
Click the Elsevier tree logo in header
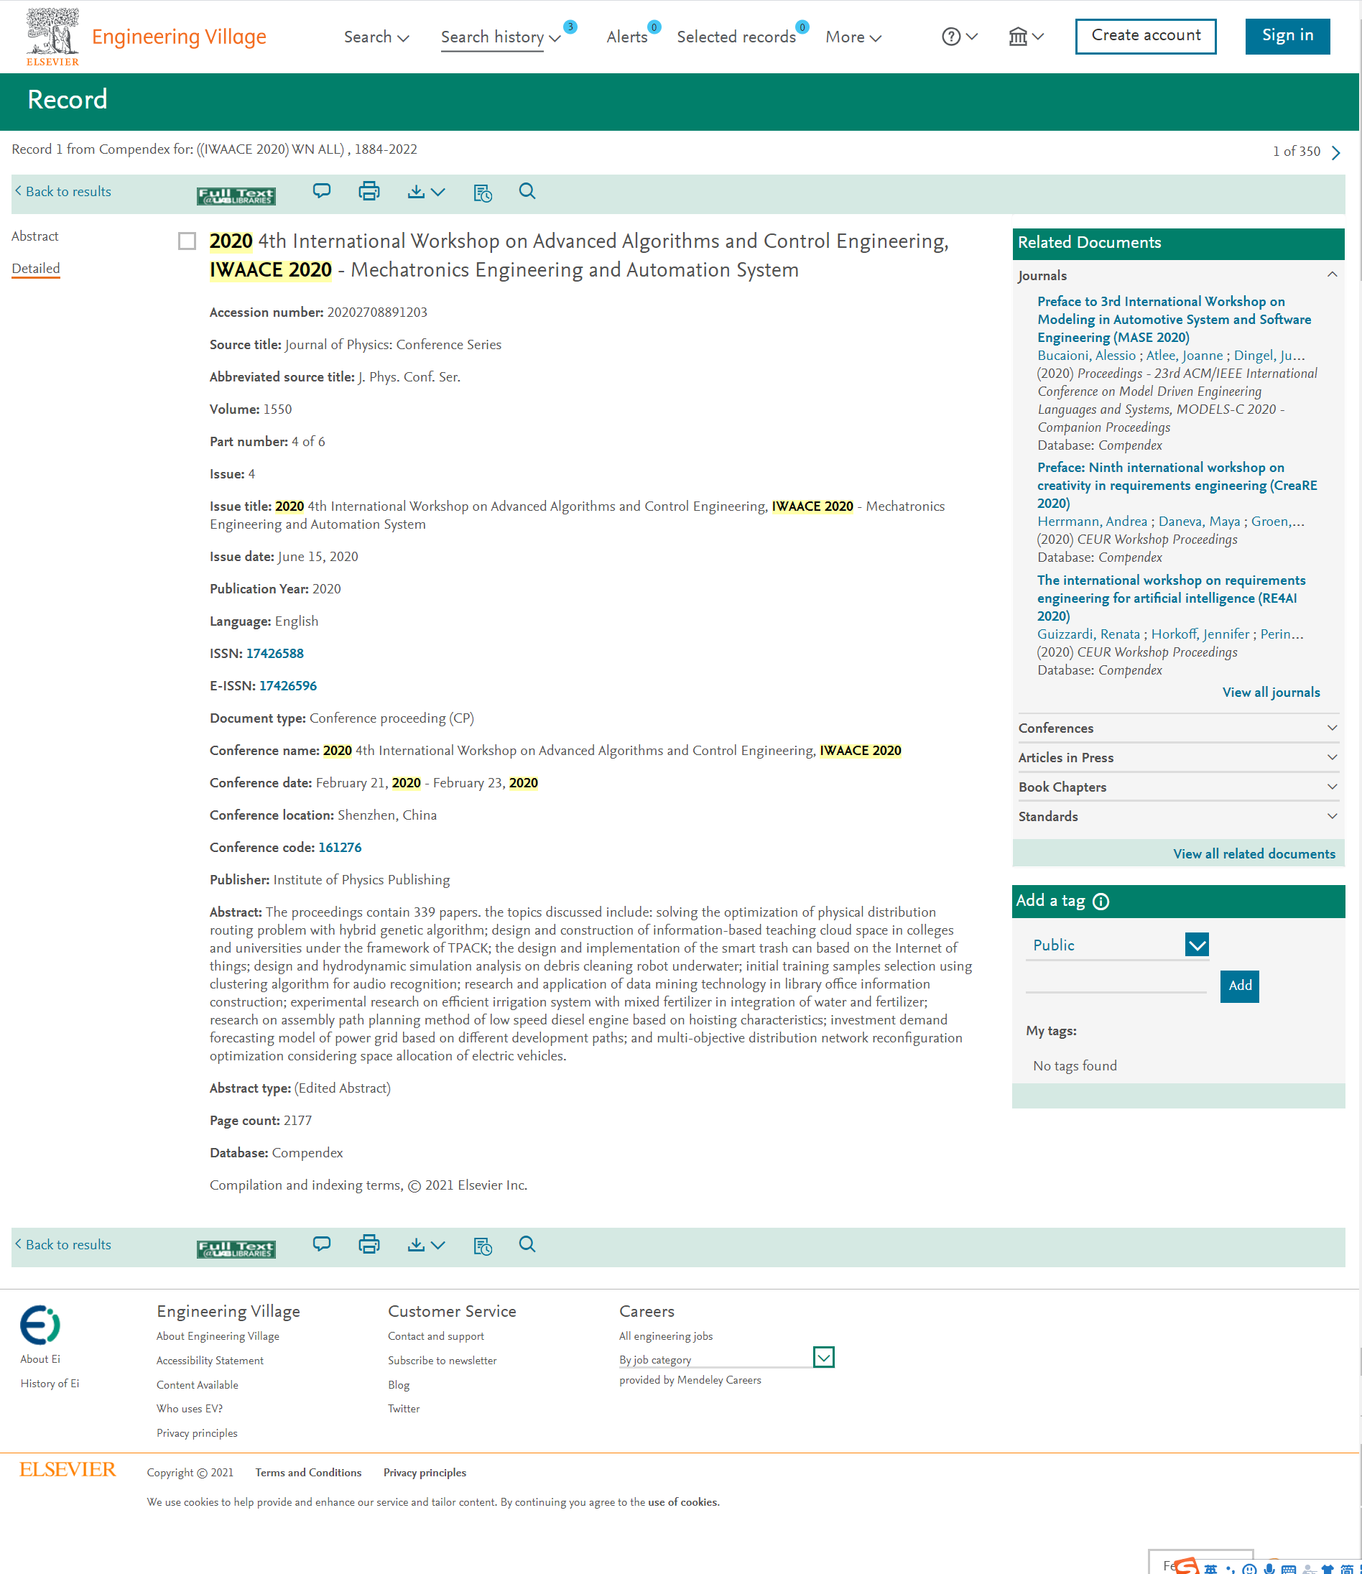[x=52, y=37]
